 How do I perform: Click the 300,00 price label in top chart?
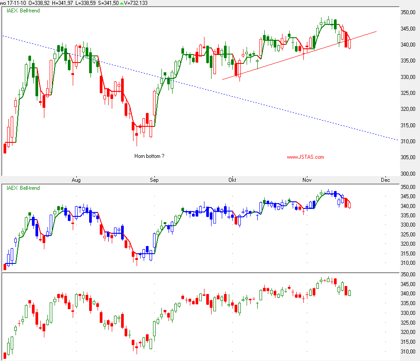pyautogui.click(x=408, y=174)
